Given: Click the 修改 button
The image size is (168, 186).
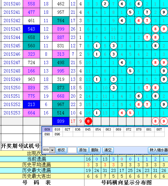Looking at the screenshot, I should (61, 150).
